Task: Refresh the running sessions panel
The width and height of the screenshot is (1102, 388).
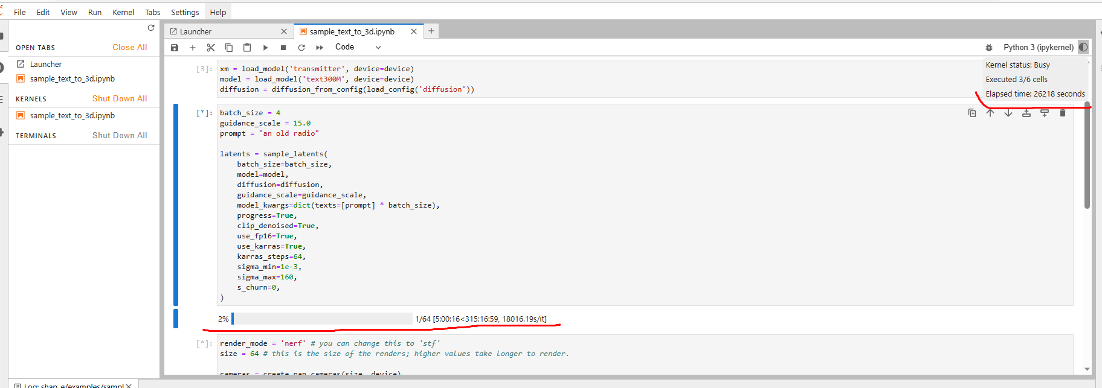Action: 151,28
